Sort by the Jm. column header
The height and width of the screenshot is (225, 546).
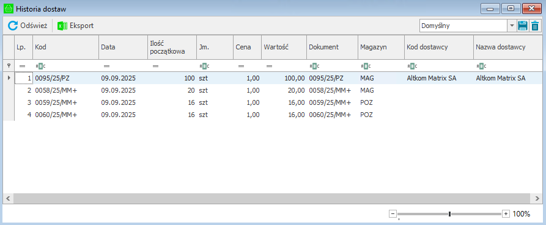tap(215, 47)
